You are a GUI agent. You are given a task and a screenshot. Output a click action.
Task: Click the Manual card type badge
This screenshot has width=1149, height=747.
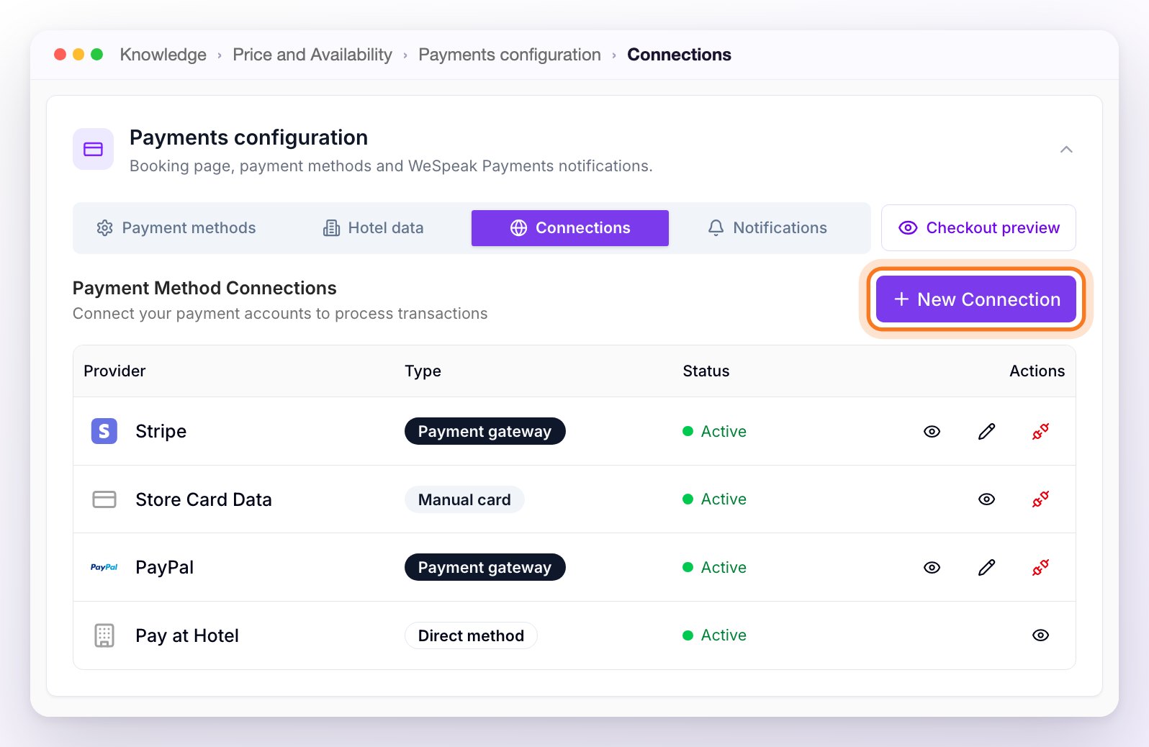tap(464, 499)
